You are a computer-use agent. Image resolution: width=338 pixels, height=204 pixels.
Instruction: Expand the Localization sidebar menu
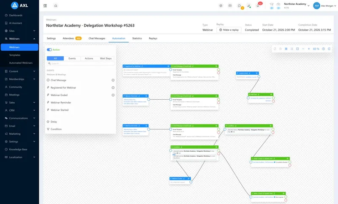pos(34,157)
